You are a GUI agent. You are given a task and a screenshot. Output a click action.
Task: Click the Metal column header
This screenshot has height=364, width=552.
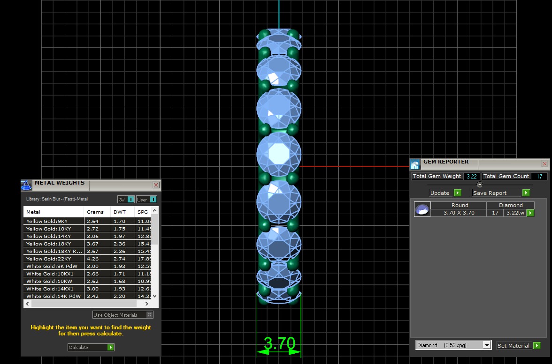54,212
